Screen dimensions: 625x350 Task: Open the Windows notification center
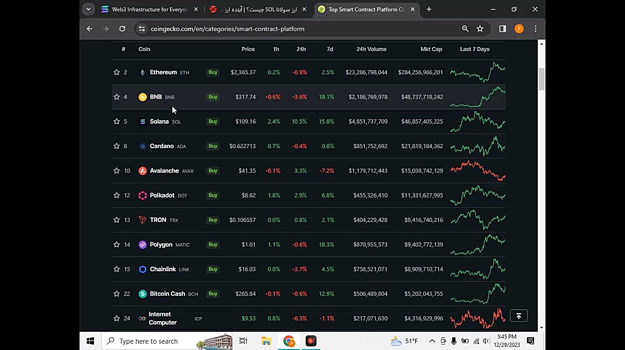point(531,341)
